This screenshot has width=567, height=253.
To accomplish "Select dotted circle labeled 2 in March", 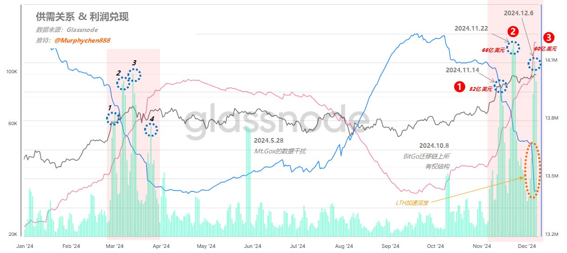I will [123, 83].
